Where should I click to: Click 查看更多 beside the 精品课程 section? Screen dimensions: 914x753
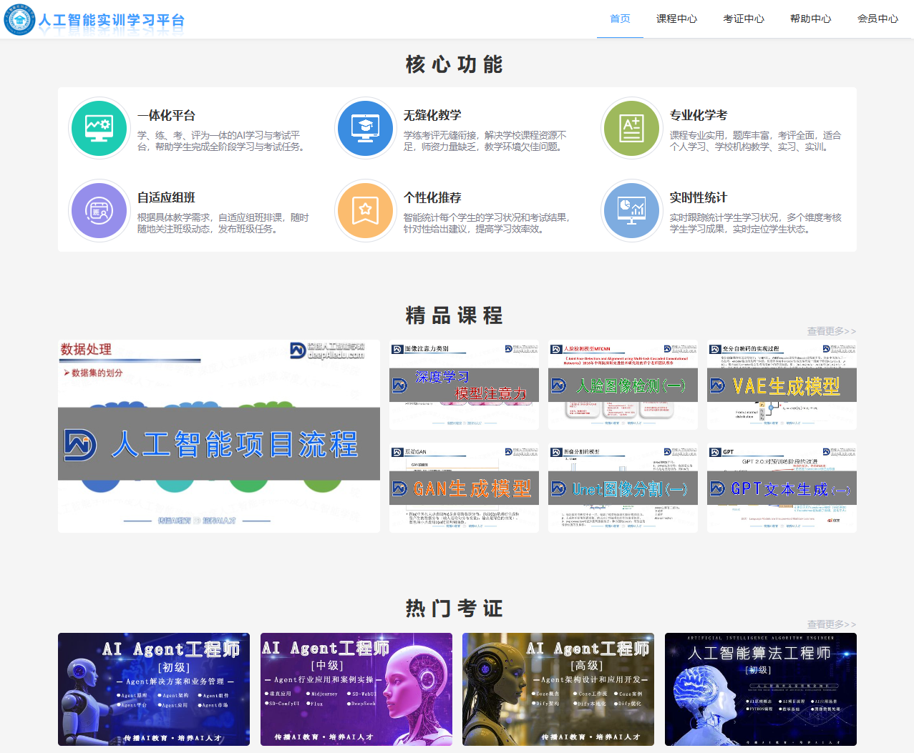tap(831, 331)
